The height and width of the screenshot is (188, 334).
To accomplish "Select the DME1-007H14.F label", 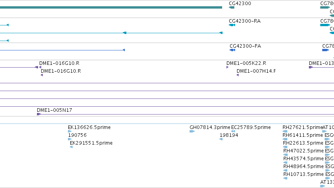I will point(256,71).
